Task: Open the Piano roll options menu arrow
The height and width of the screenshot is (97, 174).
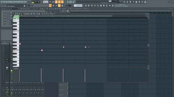Action: (x=14, y=14)
